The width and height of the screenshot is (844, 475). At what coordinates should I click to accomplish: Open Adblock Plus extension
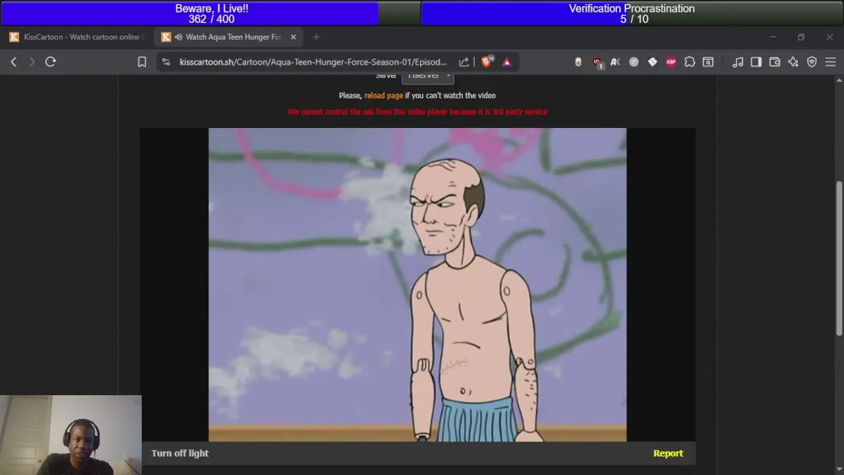671,62
